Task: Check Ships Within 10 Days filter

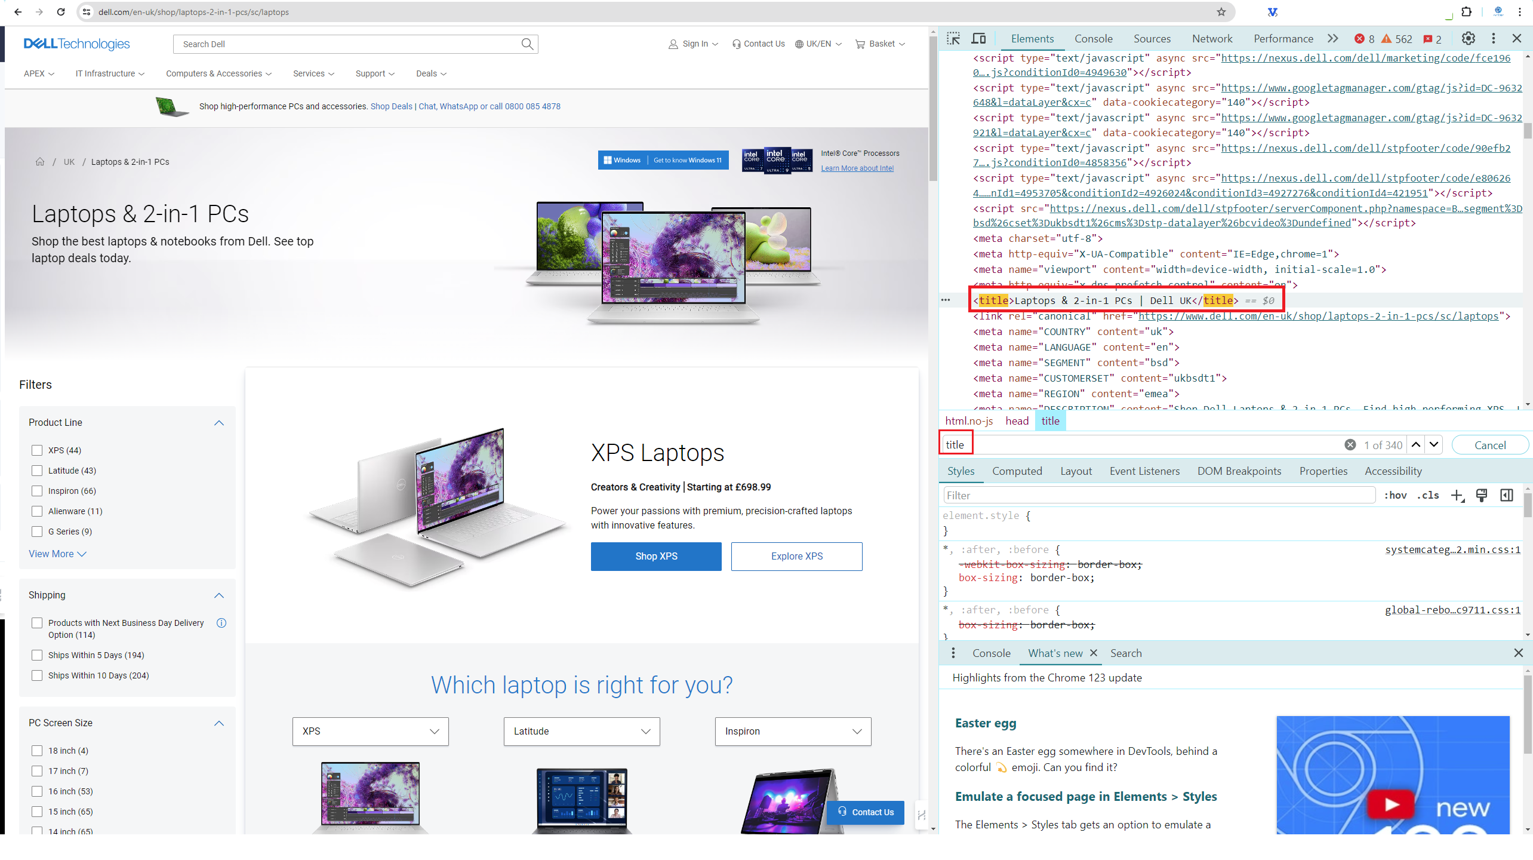Action: pos(37,675)
